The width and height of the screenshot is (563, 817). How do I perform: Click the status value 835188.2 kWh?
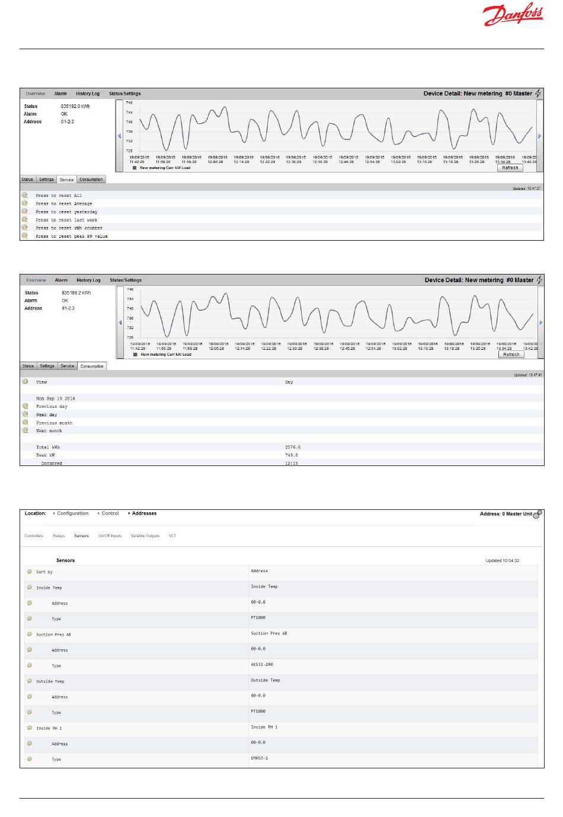[x=76, y=293]
